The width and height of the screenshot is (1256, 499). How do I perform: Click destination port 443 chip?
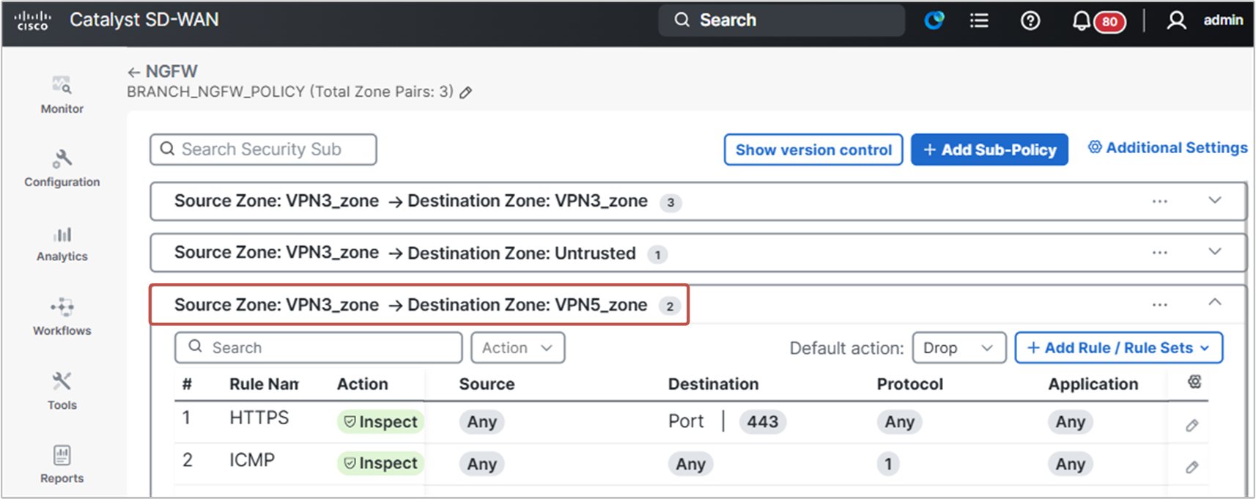pyautogui.click(x=762, y=421)
